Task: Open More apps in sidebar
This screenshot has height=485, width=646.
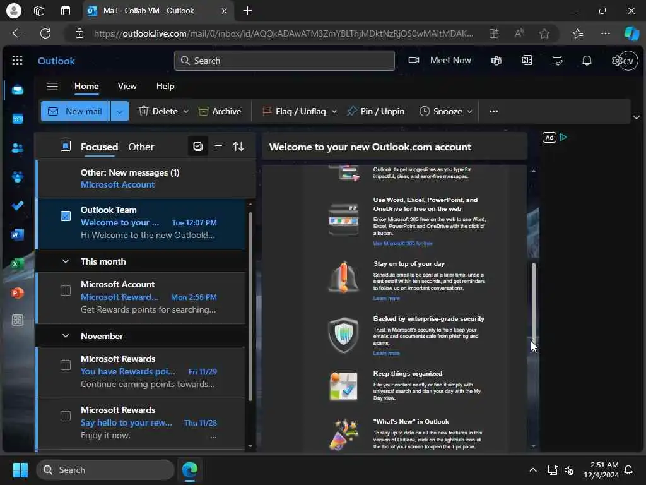Action: tap(17, 320)
